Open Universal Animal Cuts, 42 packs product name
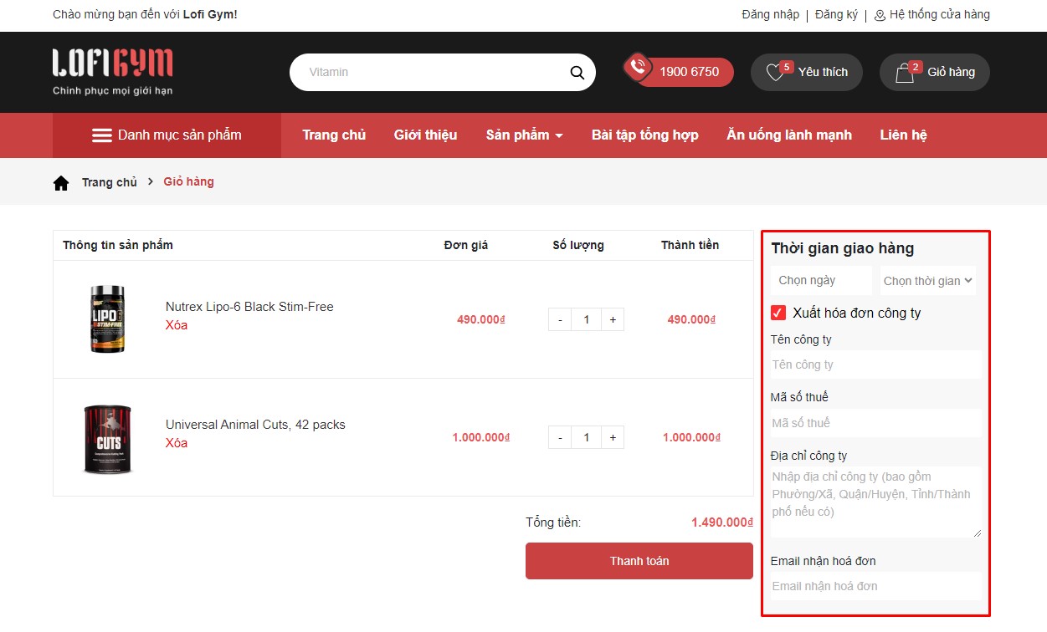The height and width of the screenshot is (632, 1047). [255, 425]
